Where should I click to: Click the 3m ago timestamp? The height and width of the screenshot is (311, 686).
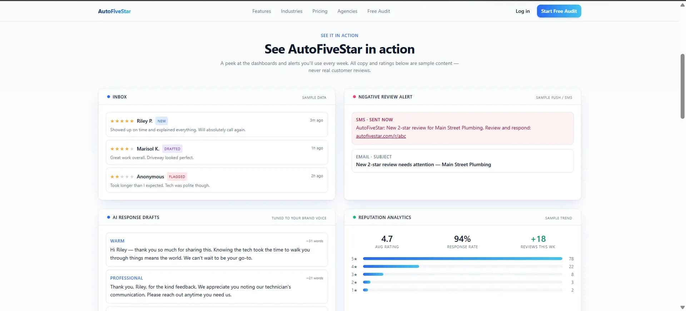tap(316, 120)
